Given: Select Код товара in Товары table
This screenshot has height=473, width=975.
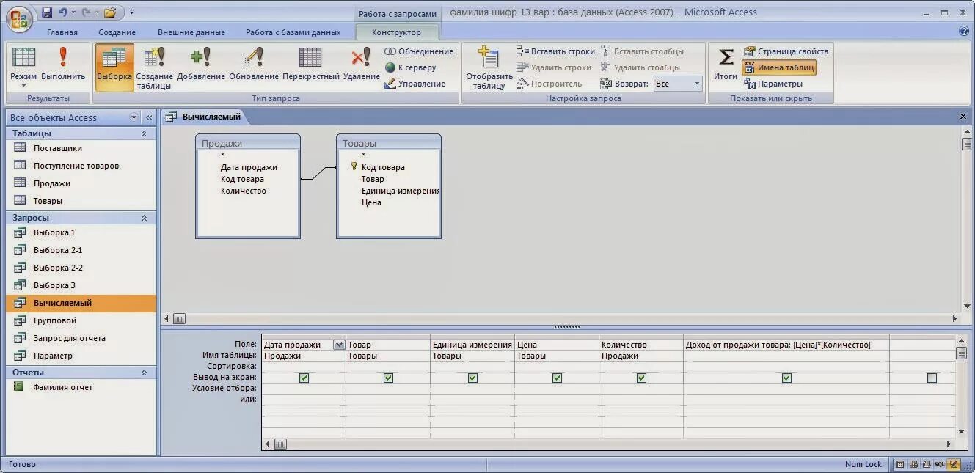Looking at the screenshot, I should pyautogui.click(x=383, y=167).
